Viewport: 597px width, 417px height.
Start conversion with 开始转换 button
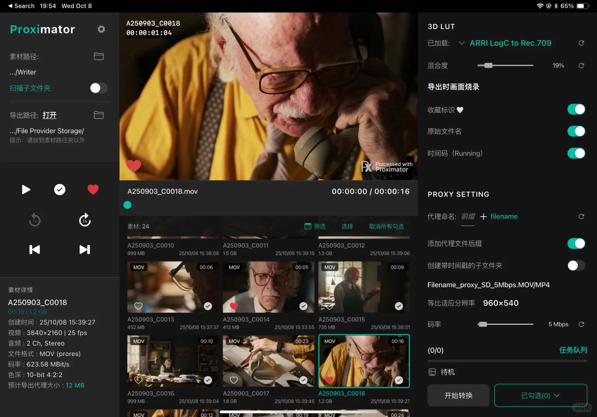pos(458,395)
